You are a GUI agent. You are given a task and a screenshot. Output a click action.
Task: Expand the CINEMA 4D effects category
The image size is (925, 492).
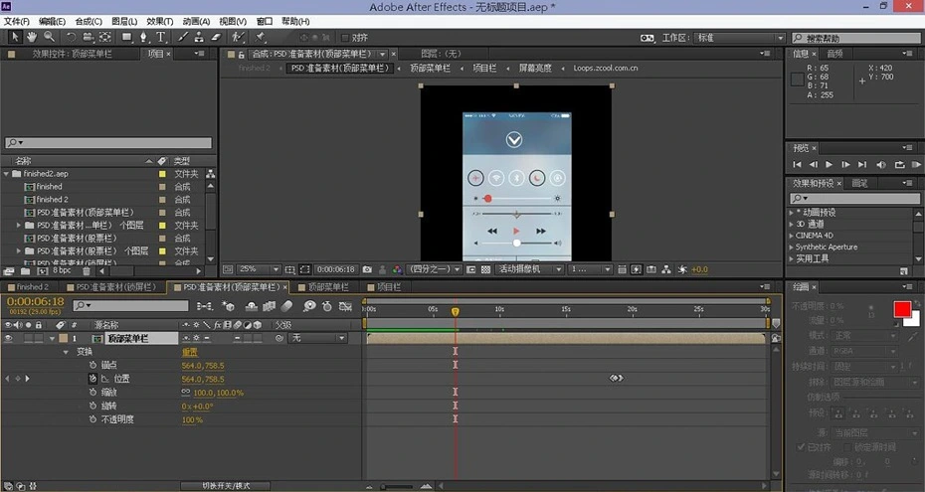[792, 236]
